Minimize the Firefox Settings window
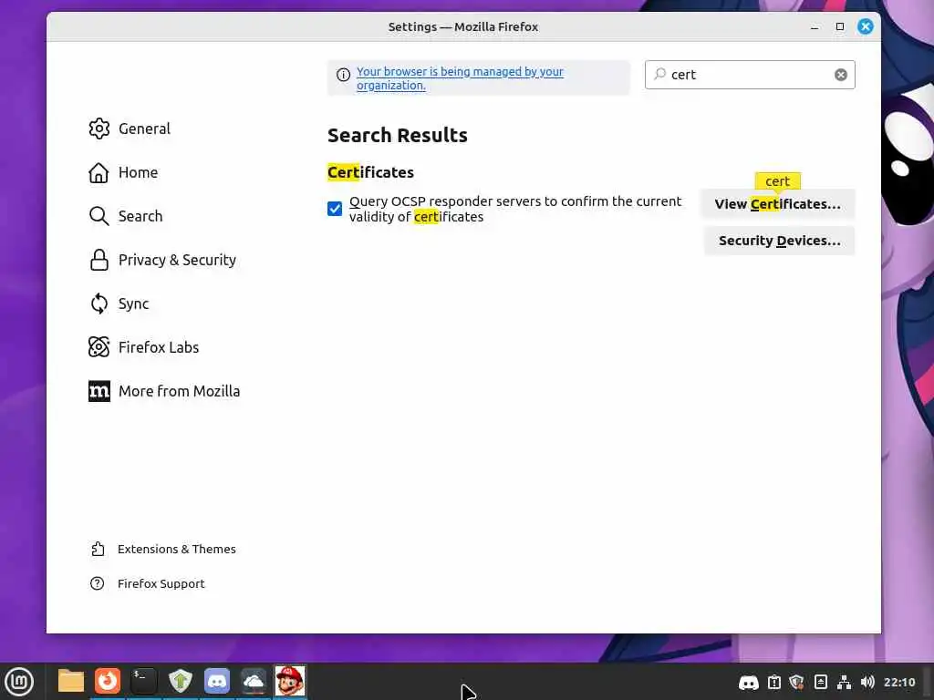934x700 pixels. pos(815,26)
